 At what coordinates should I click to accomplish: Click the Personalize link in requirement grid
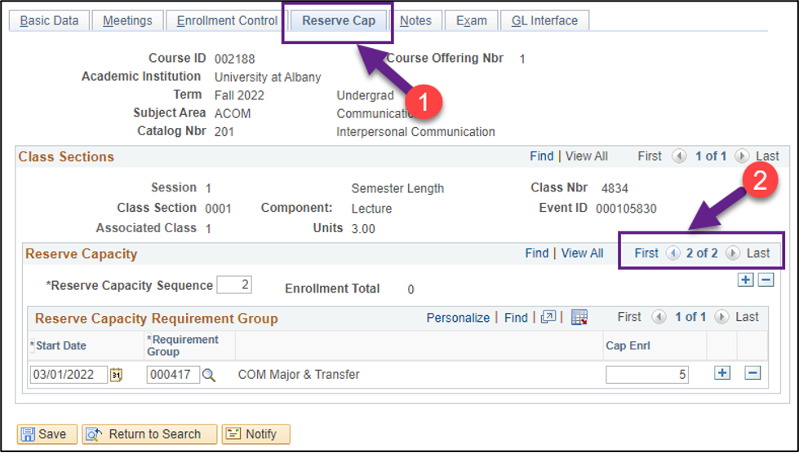[x=458, y=318]
